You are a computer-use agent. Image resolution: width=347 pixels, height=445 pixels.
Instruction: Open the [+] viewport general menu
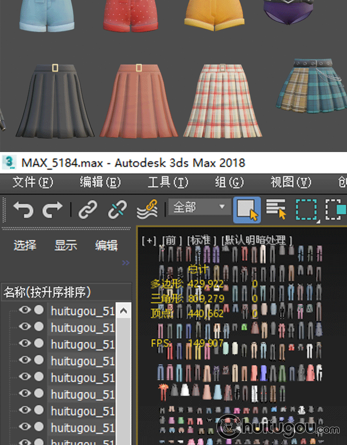149,240
